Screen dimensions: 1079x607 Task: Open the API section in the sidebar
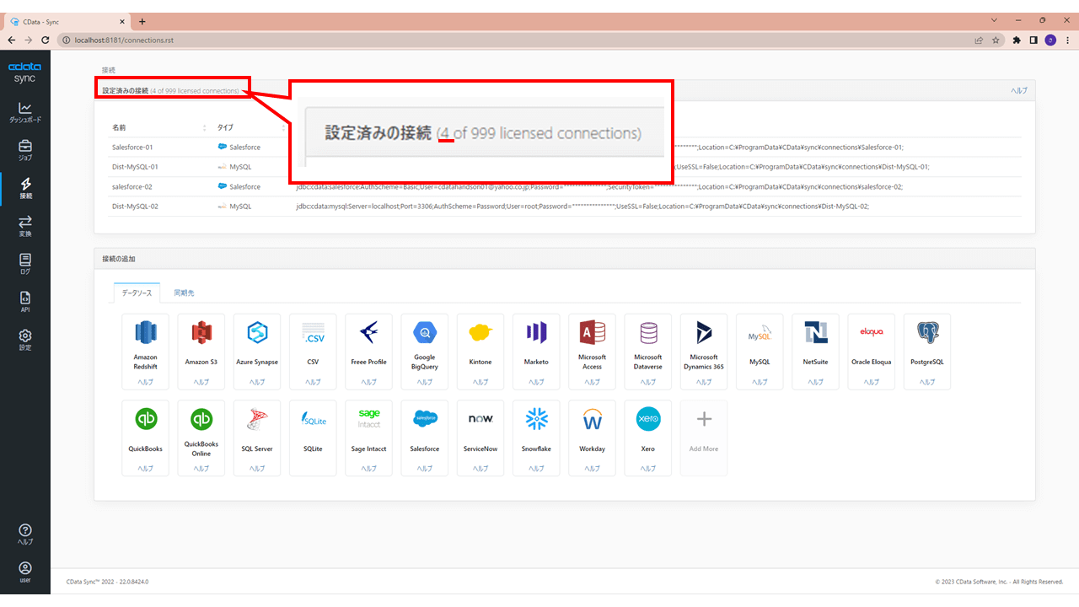(x=25, y=302)
